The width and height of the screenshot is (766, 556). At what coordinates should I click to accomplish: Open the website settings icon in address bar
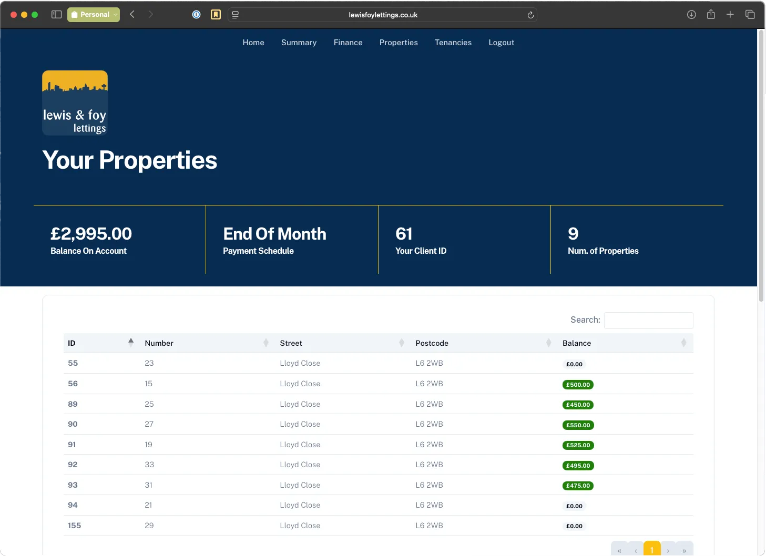(x=235, y=15)
